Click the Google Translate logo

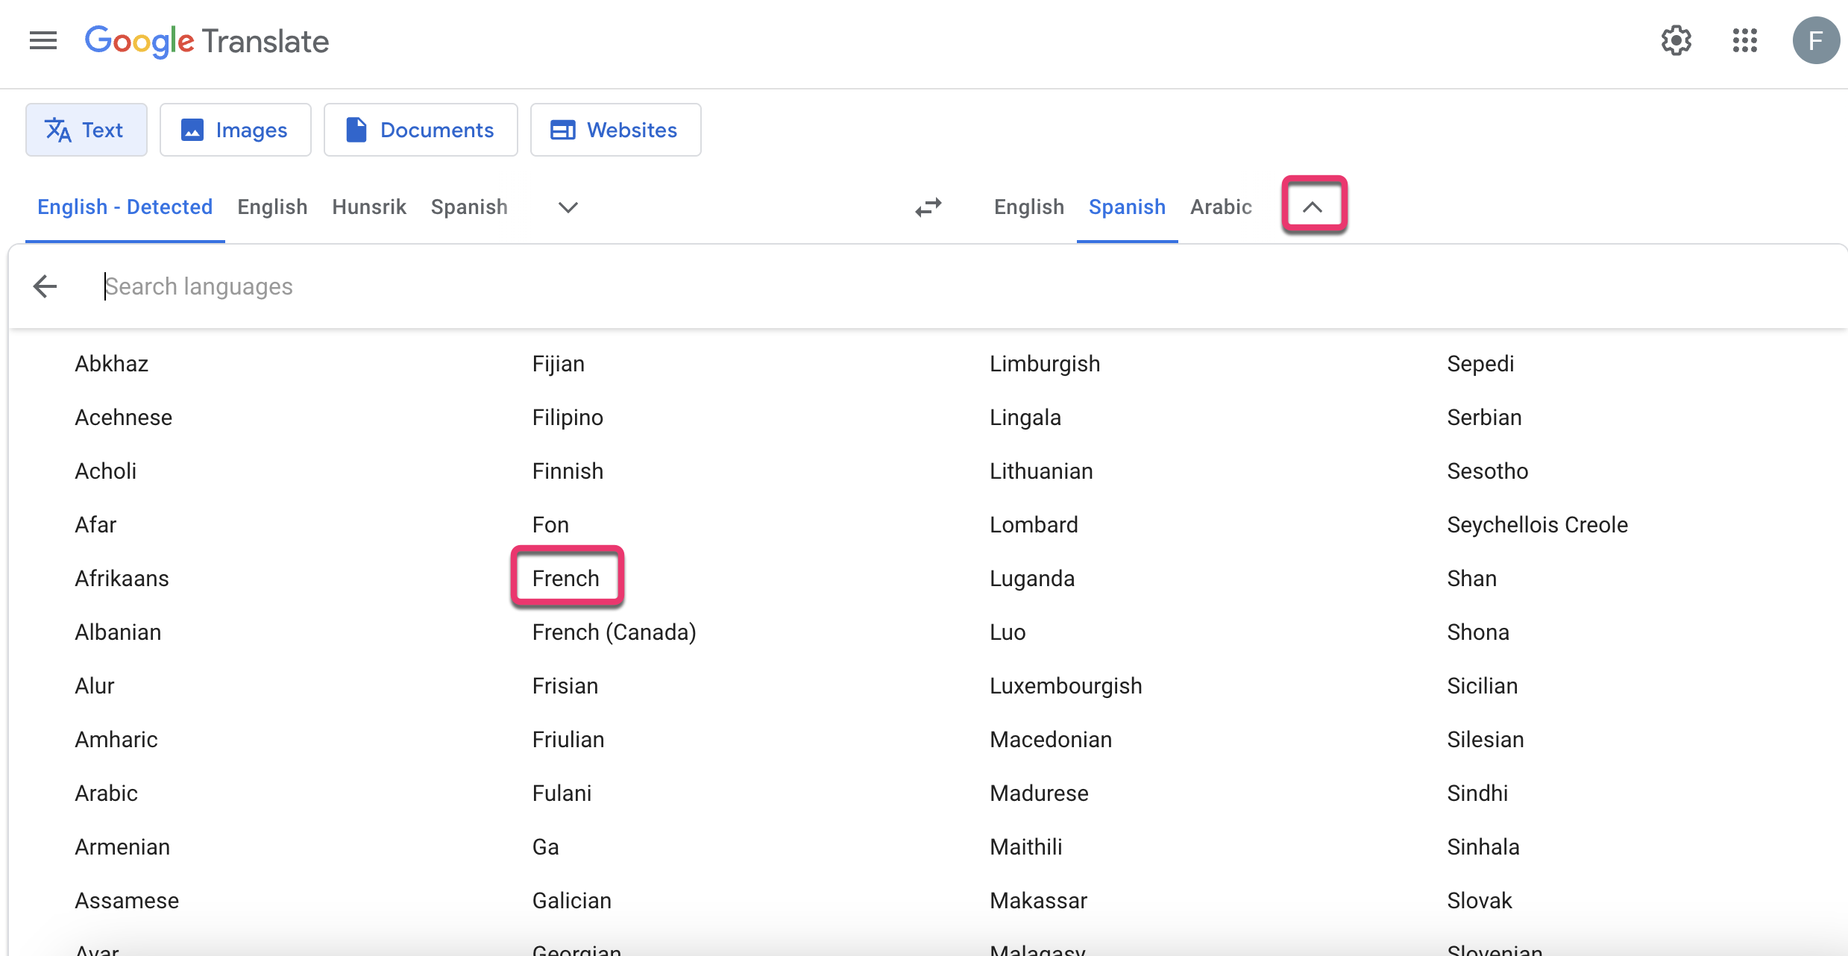[207, 41]
